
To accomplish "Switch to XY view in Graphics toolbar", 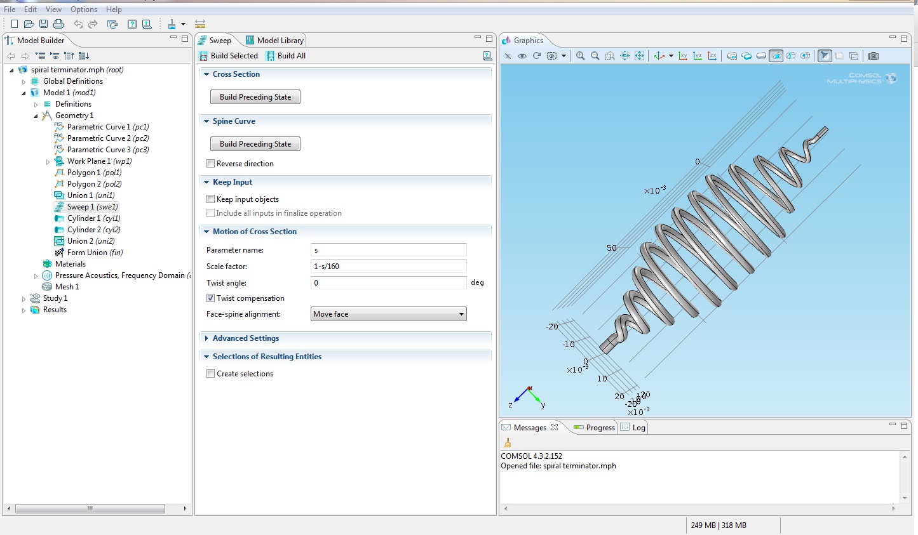I will [x=683, y=56].
